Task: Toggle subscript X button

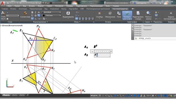Action: point(35,19)
